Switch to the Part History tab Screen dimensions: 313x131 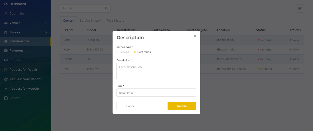(115, 21)
